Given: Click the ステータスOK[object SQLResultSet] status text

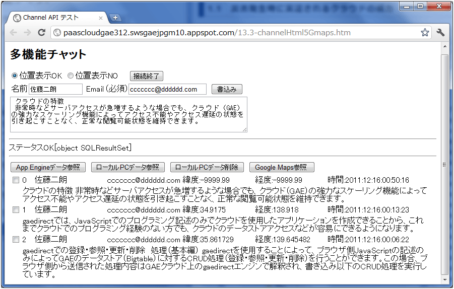Looking at the screenshot, I should point(70,148).
